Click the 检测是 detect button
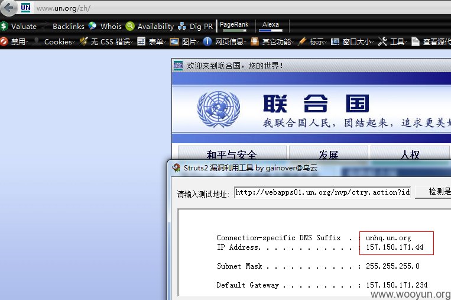The width and height of the screenshot is (451, 300). click(434, 192)
